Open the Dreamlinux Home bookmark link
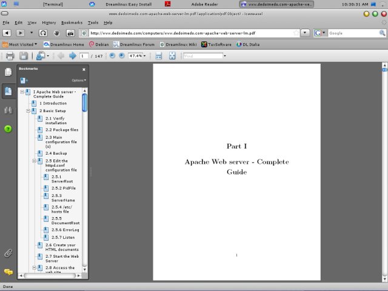 pos(64,44)
